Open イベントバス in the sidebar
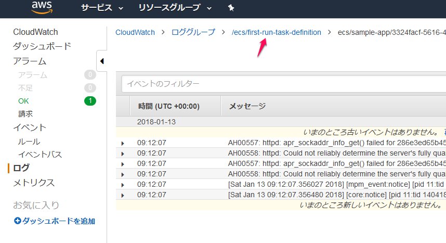Viewport: 446px width, 243px height. click(x=40, y=155)
